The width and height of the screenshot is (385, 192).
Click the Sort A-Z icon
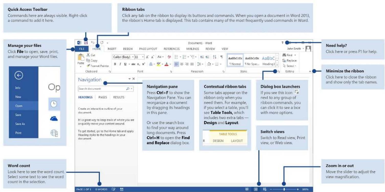pyautogui.click(x=214, y=57)
